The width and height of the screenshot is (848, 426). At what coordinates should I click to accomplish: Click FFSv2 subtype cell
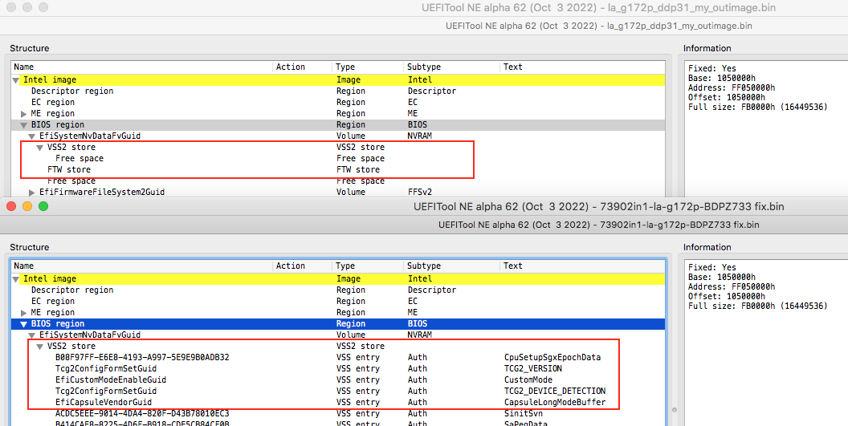click(x=420, y=193)
